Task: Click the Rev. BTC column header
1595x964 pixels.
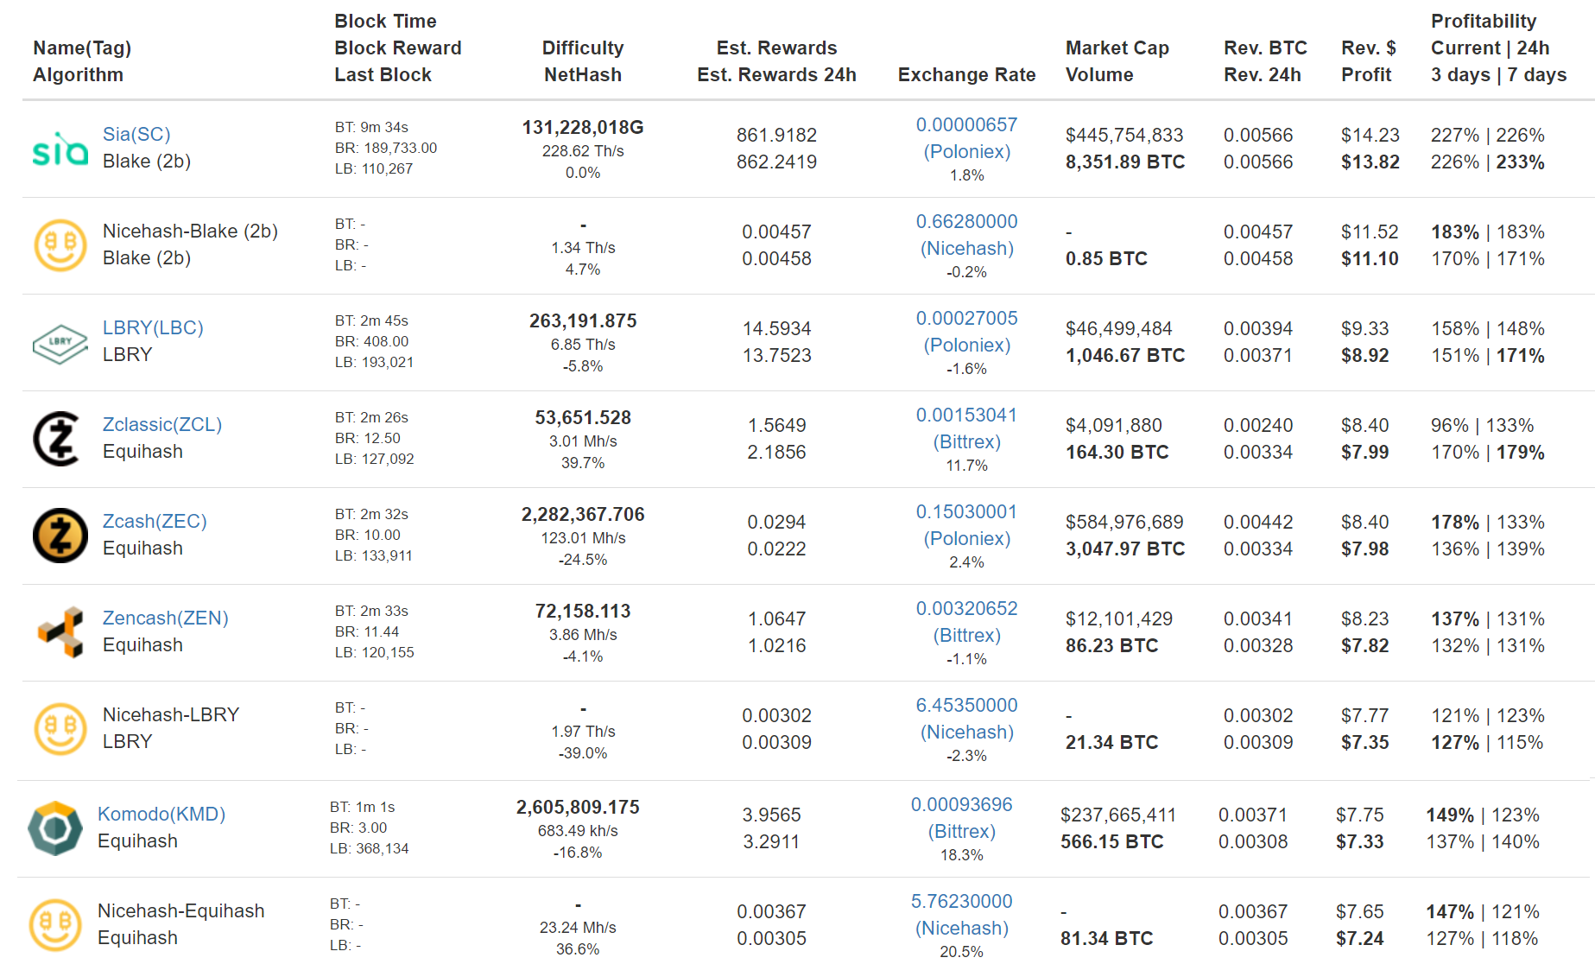Action: click(x=1265, y=48)
